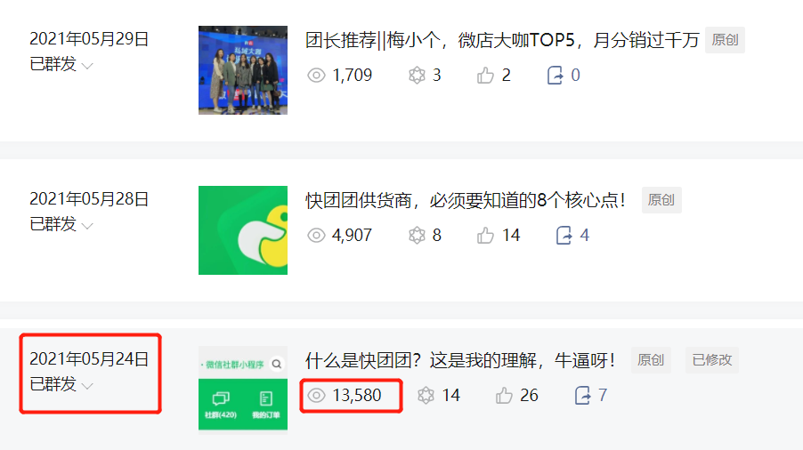
Task: Click the group photo article thumbnail
Action: point(243,70)
